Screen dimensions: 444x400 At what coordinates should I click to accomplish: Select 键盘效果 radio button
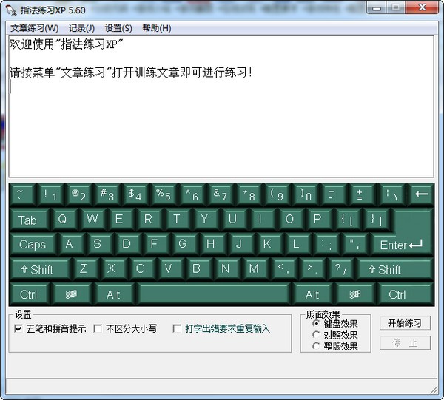point(316,323)
